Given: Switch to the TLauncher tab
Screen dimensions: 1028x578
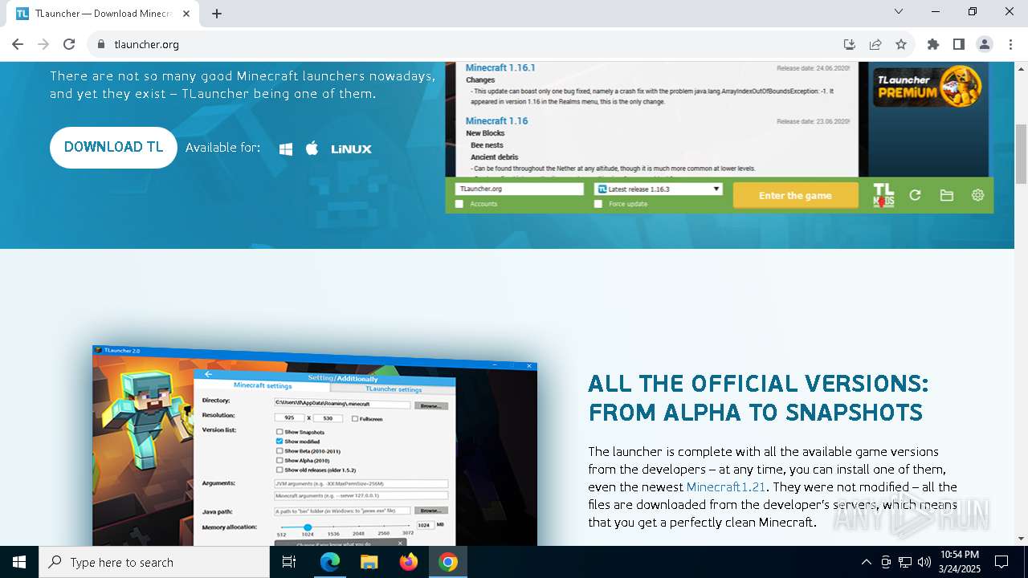Looking at the screenshot, I should pyautogui.click(x=103, y=14).
